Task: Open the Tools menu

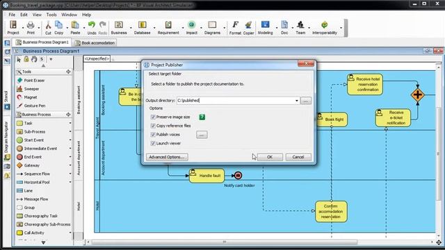Action: [x=51, y=15]
